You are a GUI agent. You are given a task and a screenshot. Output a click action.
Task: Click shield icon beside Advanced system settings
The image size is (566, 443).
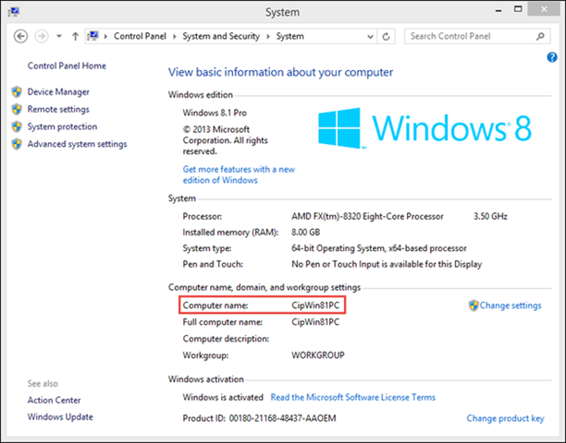tap(17, 144)
